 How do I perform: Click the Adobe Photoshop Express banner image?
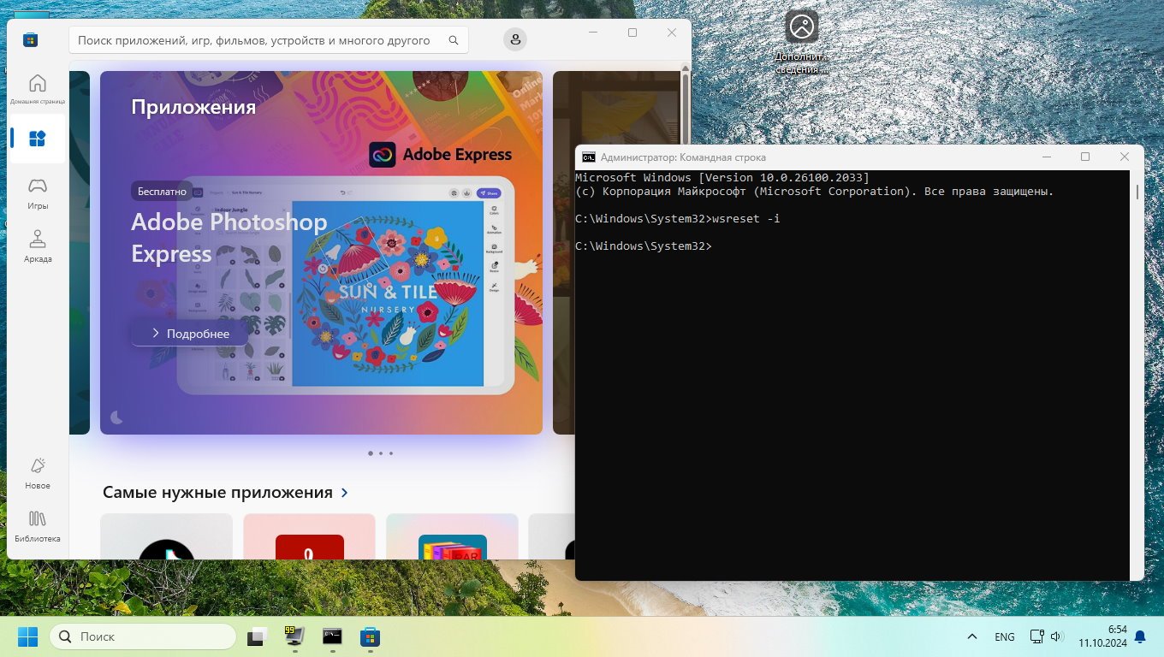pyautogui.click(x=321, y=252)
